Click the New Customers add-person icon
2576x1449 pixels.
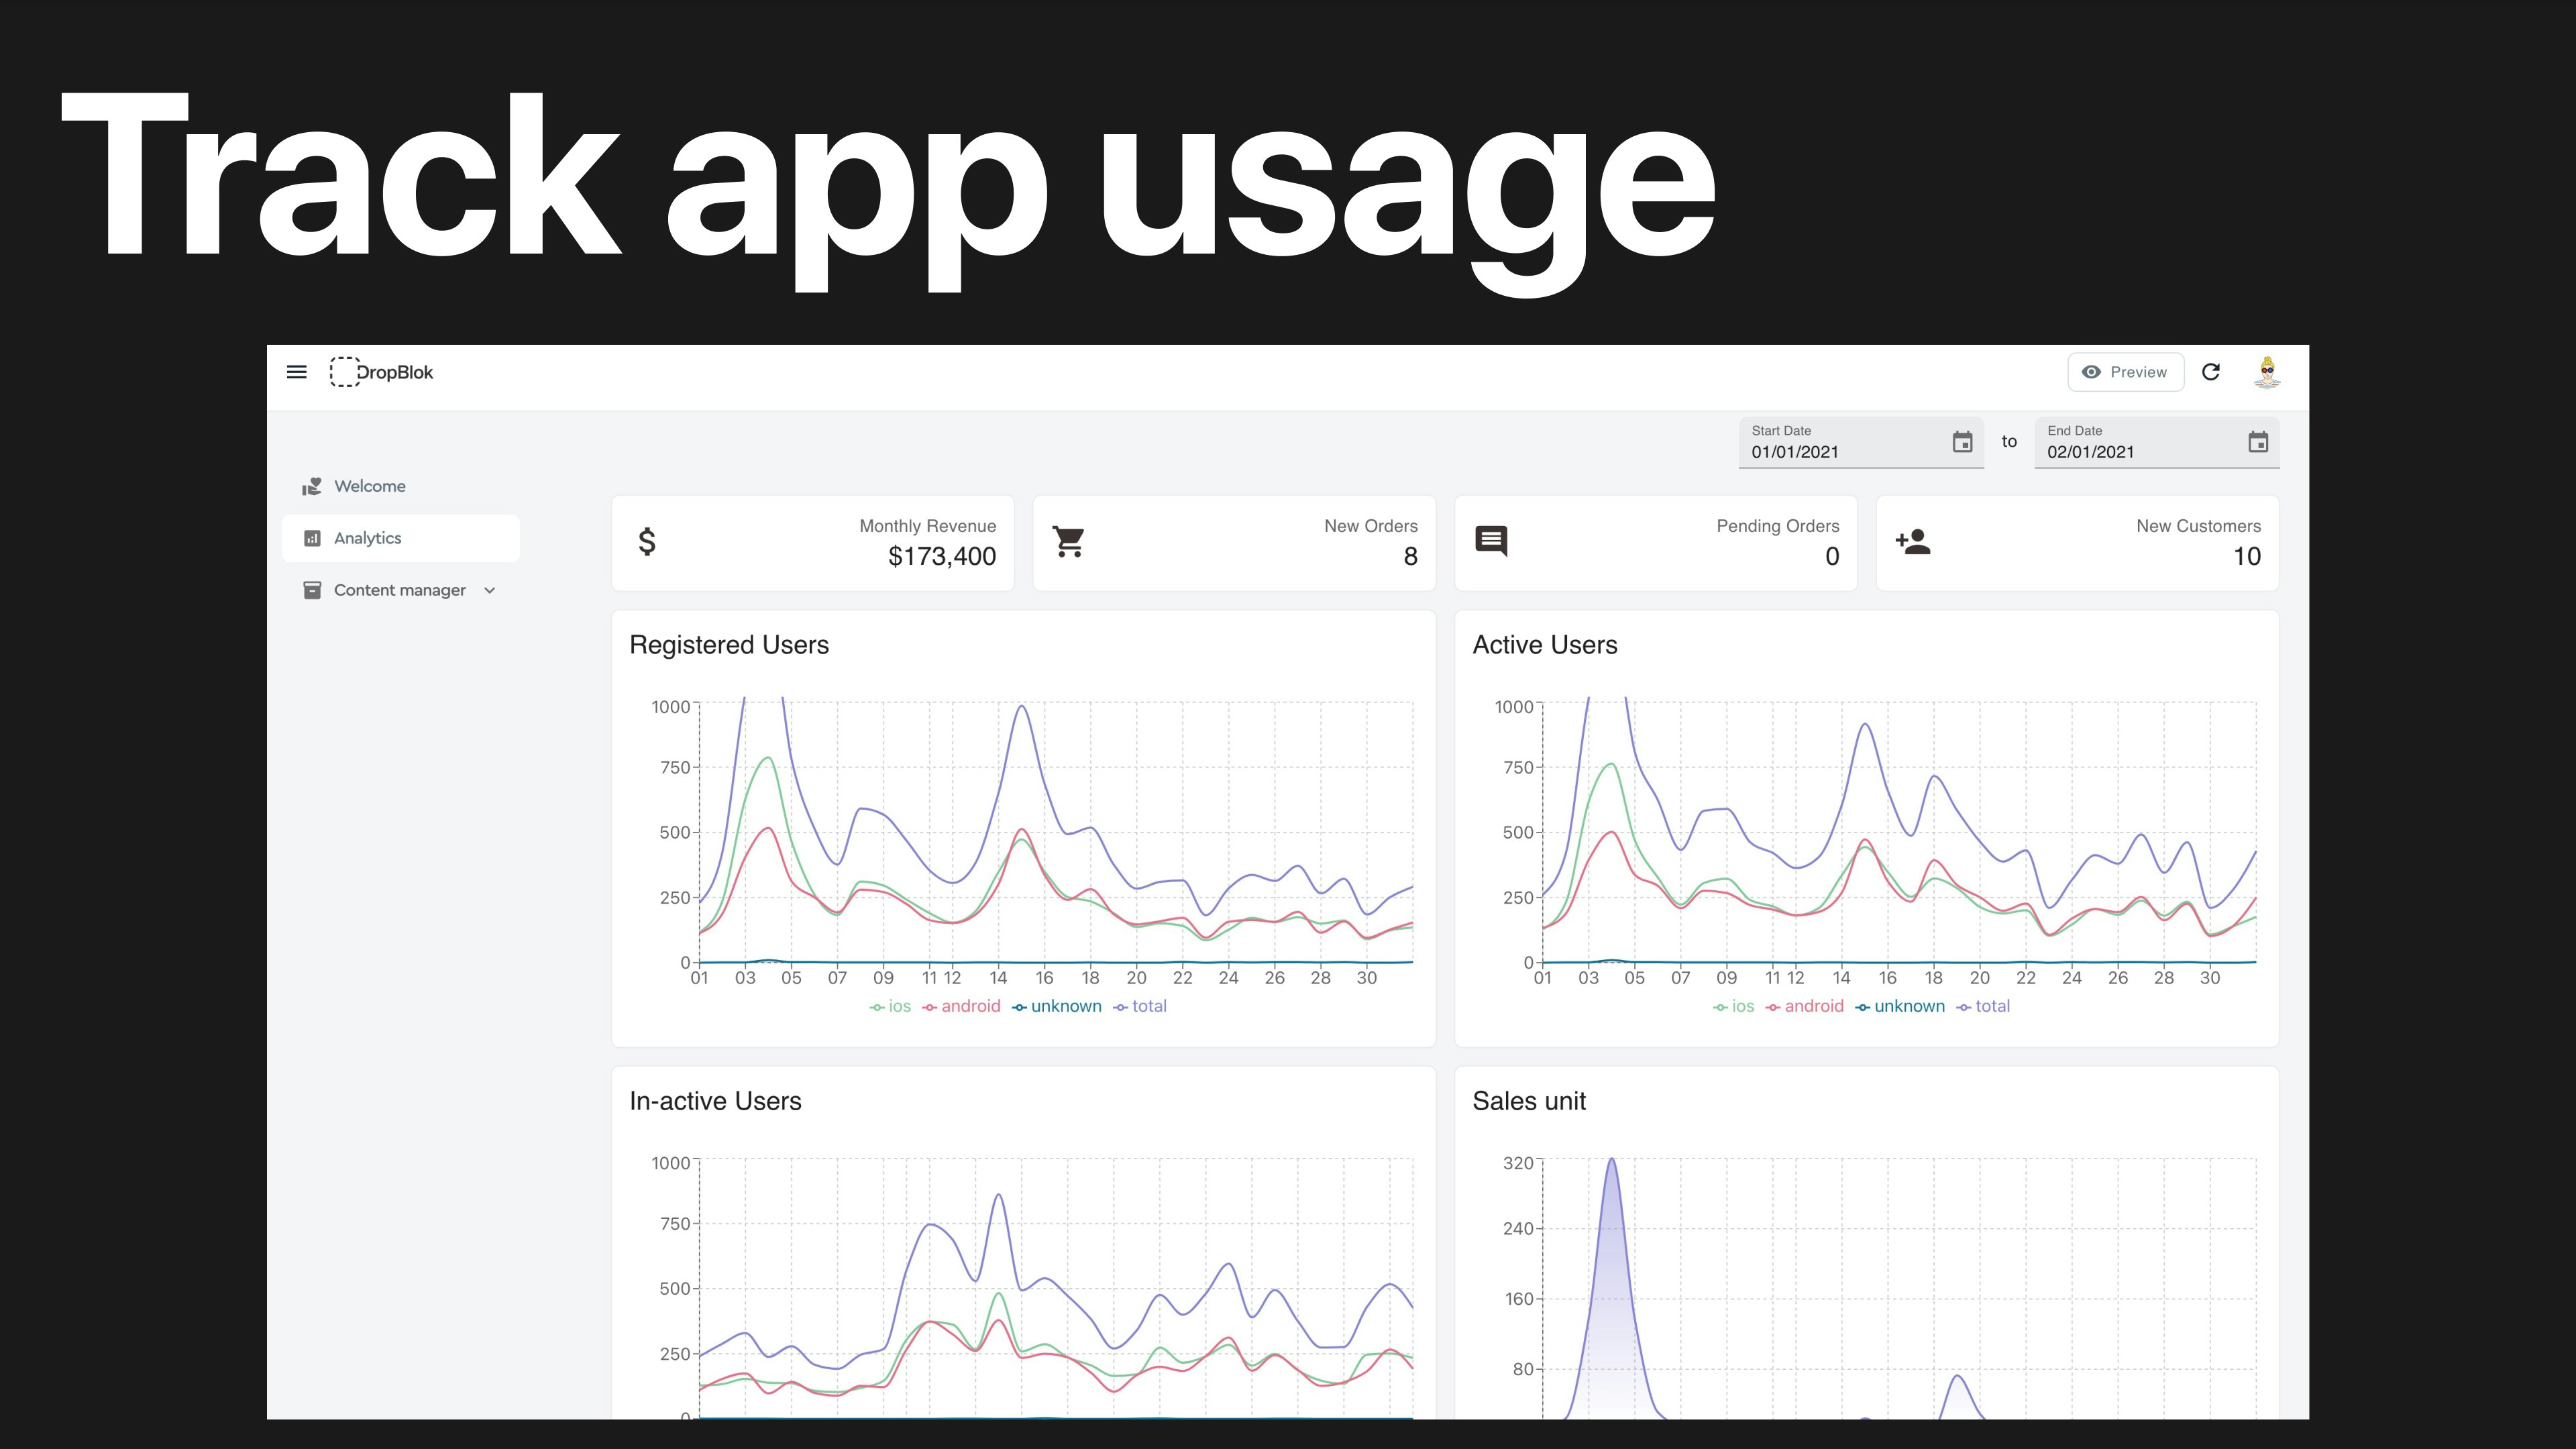pos(1913,542)
